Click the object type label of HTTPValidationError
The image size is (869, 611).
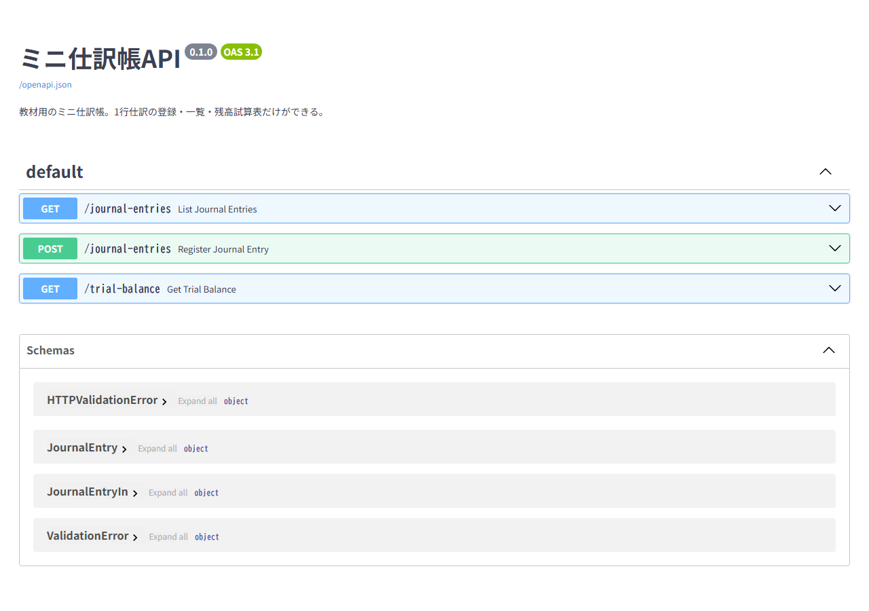point(236,401)
